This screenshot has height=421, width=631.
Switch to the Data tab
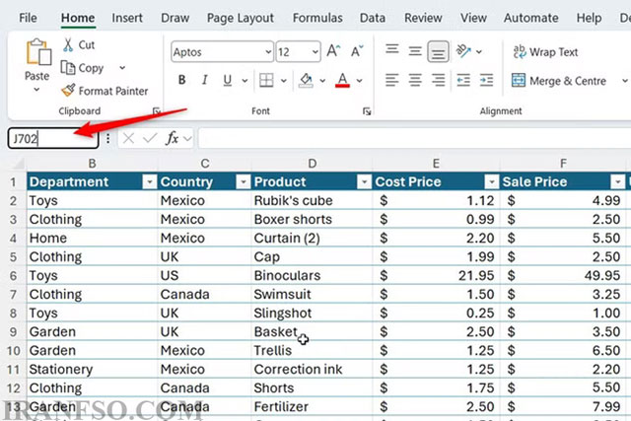[x=373, y=18]
